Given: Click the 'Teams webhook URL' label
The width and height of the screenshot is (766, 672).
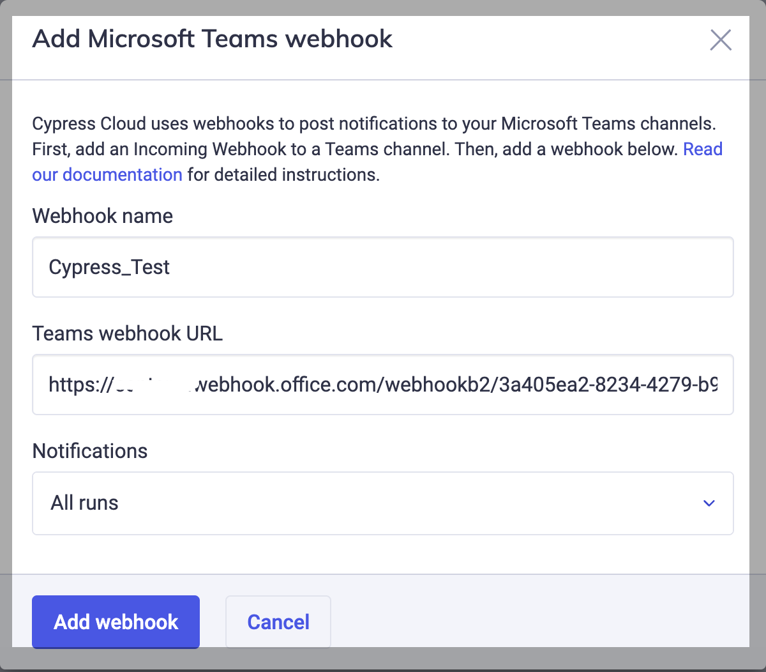Looking at the screenshot, I should (x=128, y=333).
